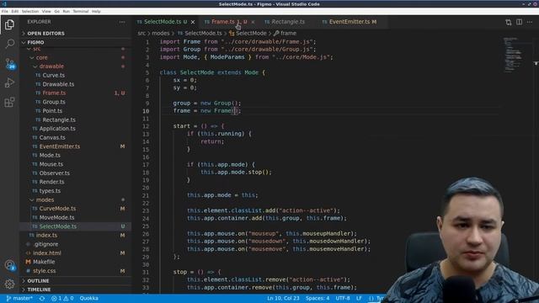Open Makefile in the explorer

click(x=76, y=262)
